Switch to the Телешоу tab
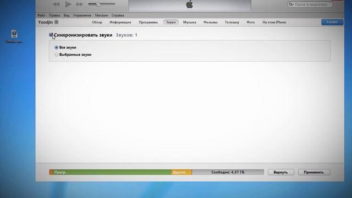The height and width of the screenshot is (198, 352). (232, 22)
